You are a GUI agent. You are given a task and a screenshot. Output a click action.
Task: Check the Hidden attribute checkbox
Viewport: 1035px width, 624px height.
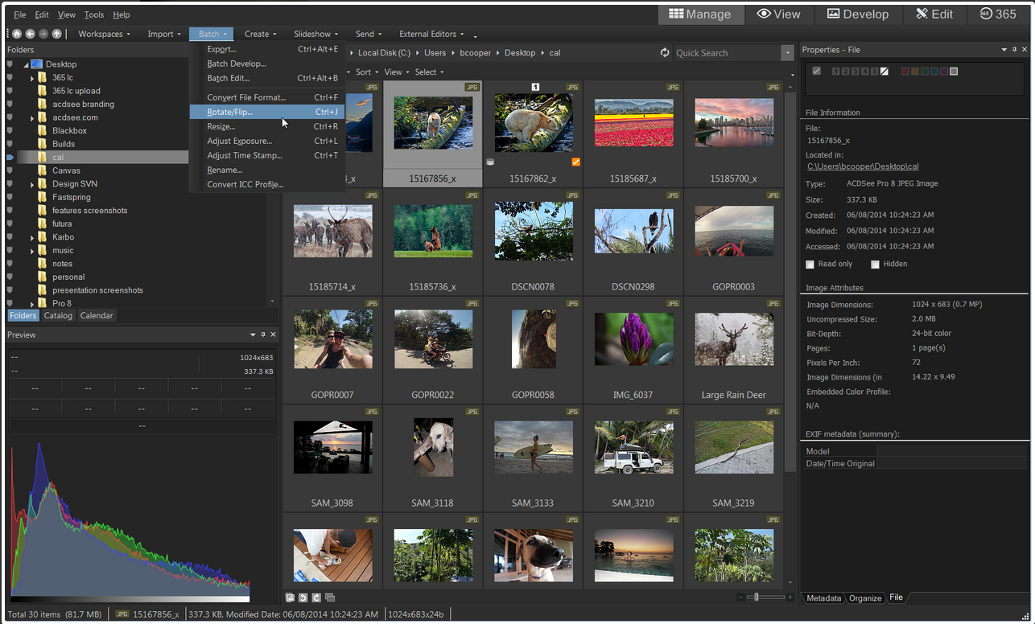point(875,264)
